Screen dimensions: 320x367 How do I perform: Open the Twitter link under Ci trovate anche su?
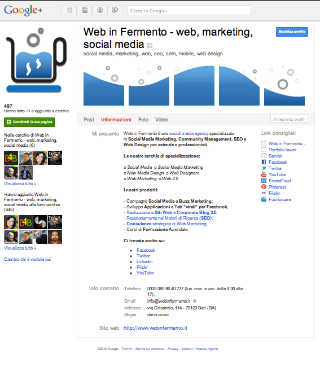(143, 256)
